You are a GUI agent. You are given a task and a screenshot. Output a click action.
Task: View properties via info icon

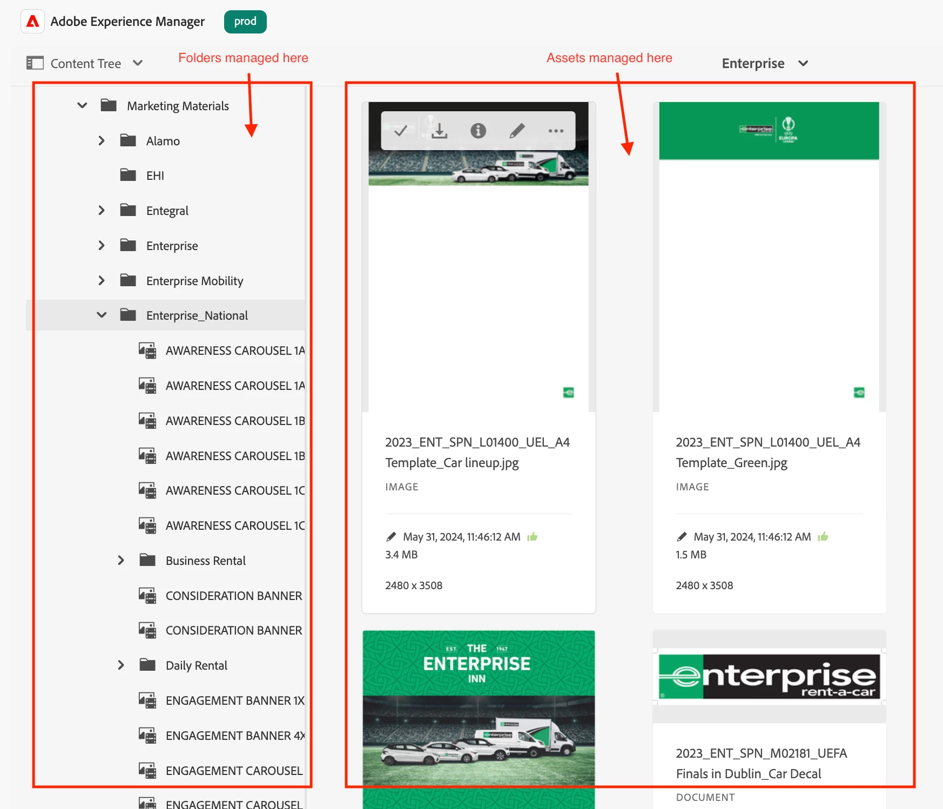coord(478,131)
